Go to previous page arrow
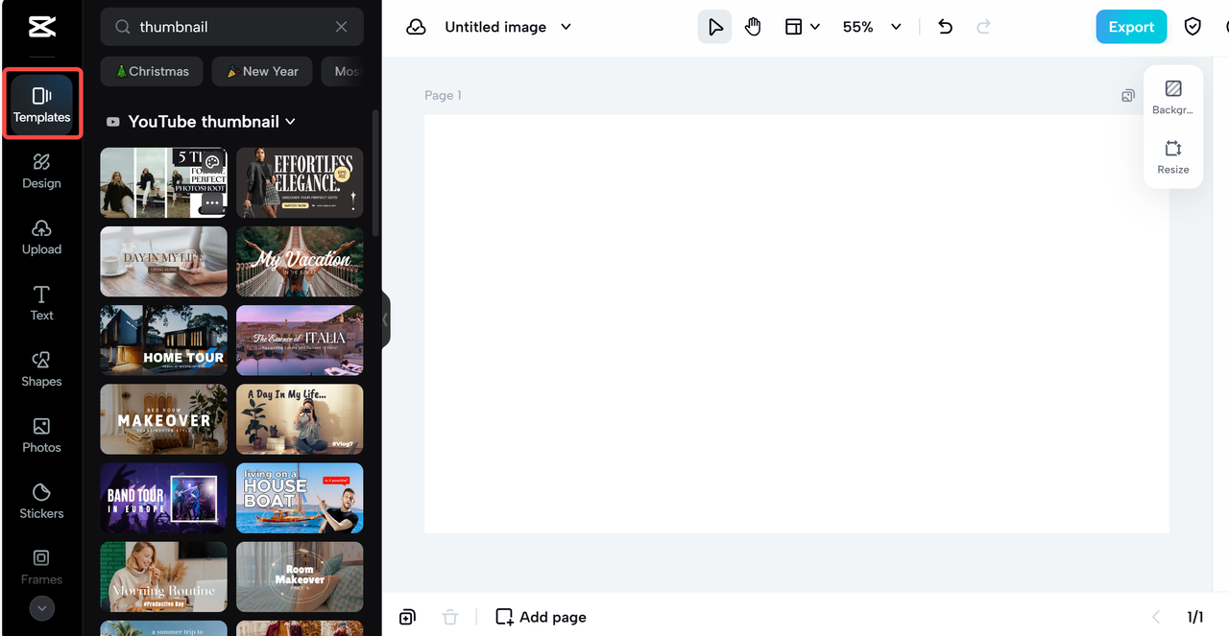 (1156, 617)
